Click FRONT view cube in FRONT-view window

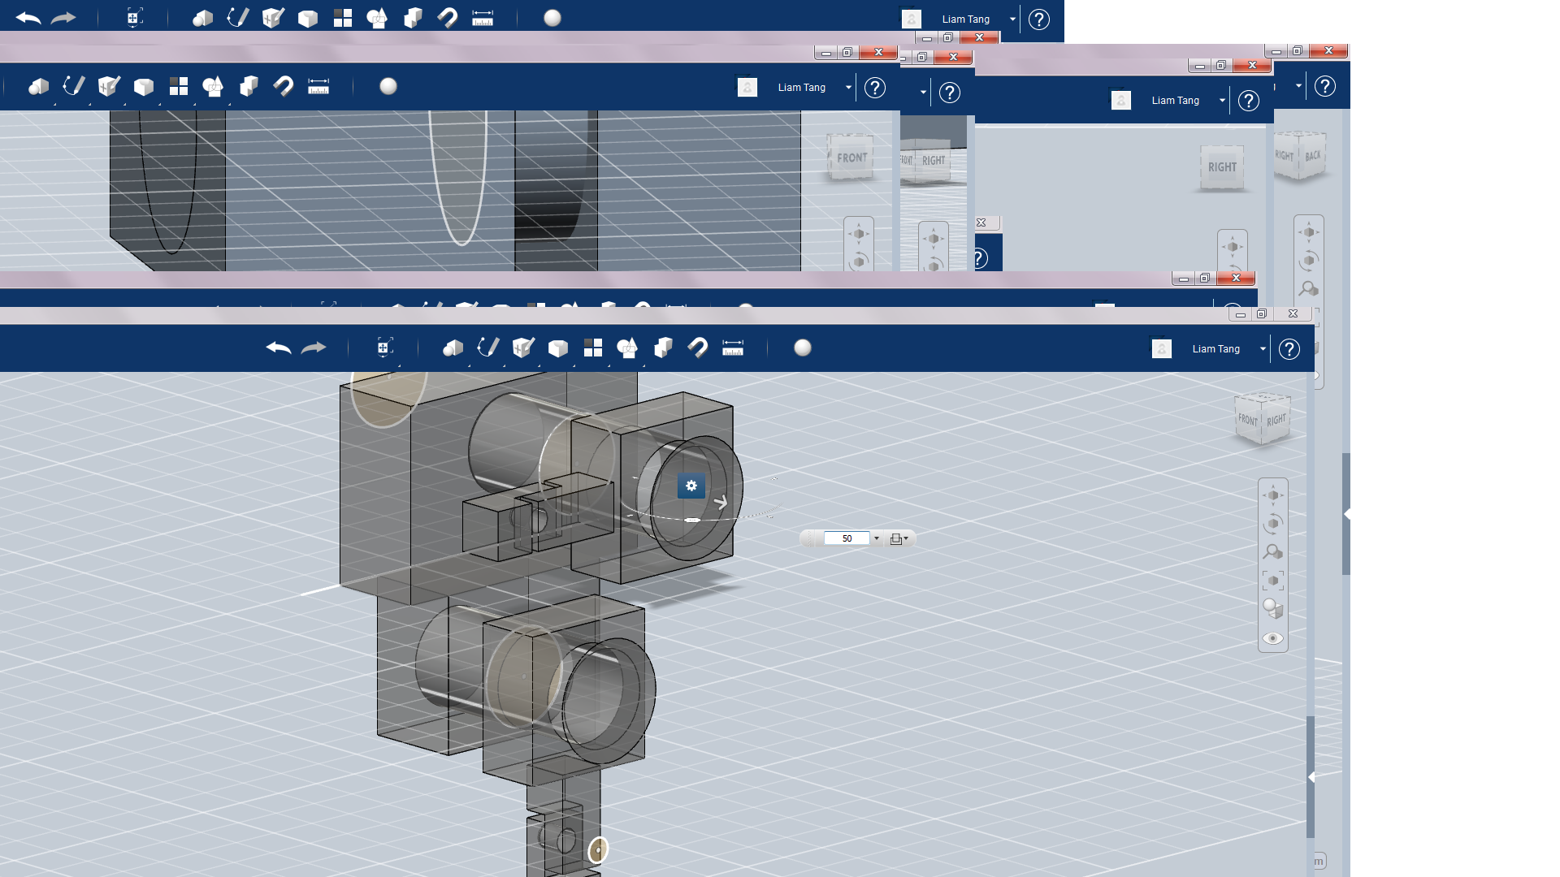click(x=851, y=158)
